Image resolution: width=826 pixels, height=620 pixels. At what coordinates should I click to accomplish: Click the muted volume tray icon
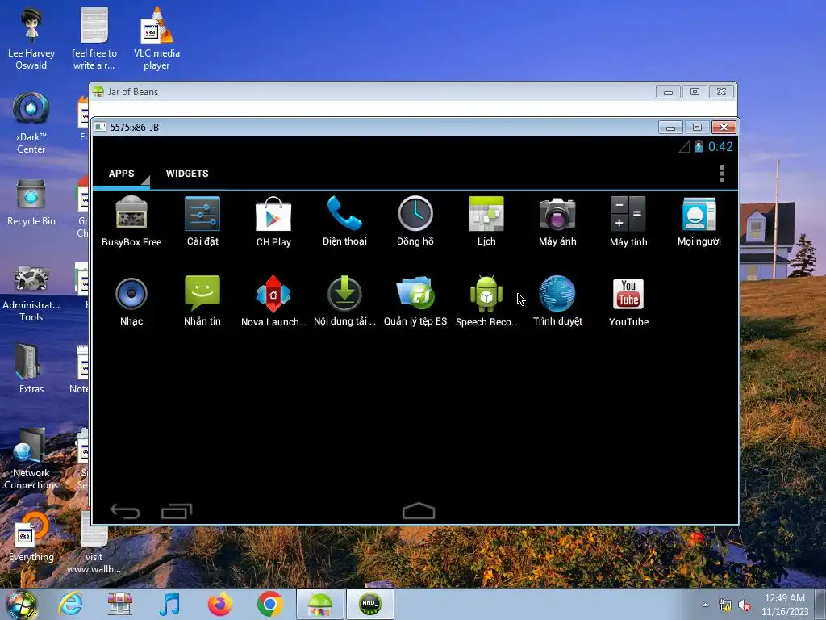tap(745, 605)
